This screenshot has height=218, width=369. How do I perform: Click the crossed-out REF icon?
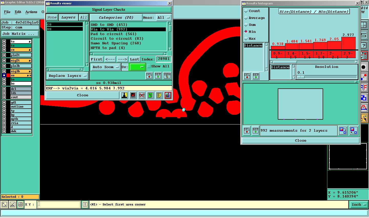click(x=142, y=95)
